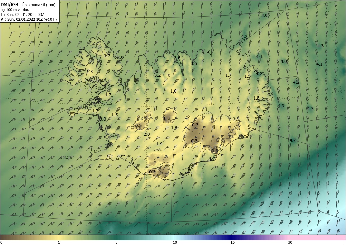Screen dimensions: 346x245
Task: Click the 1.0 value on the map
Action: coord(173,91)
